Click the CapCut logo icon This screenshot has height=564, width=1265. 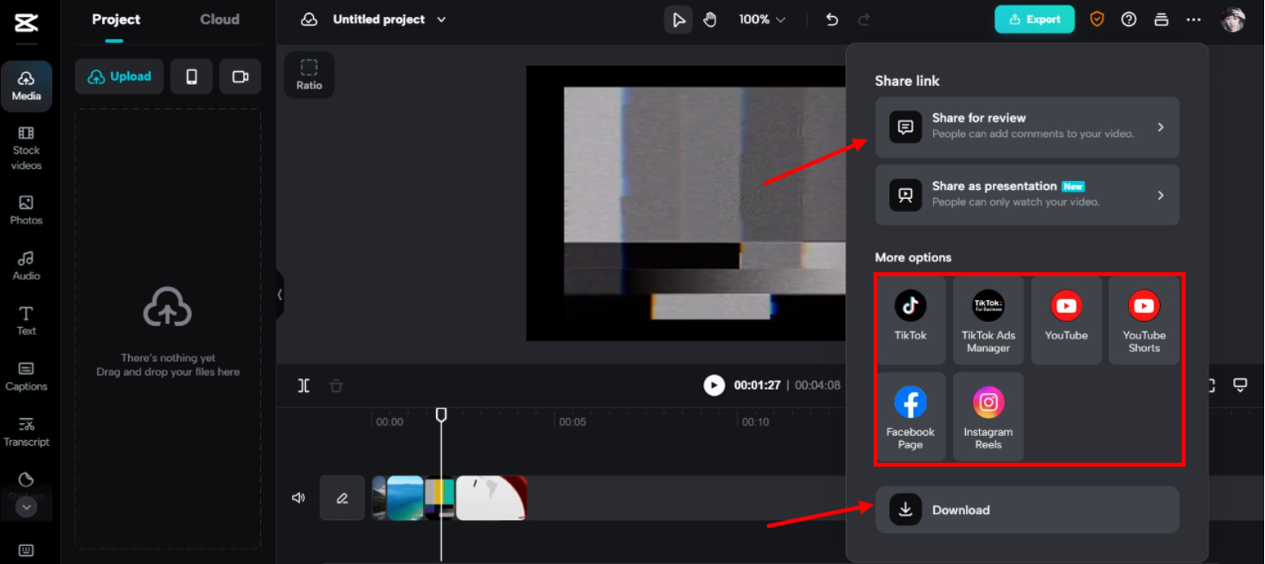26,22
